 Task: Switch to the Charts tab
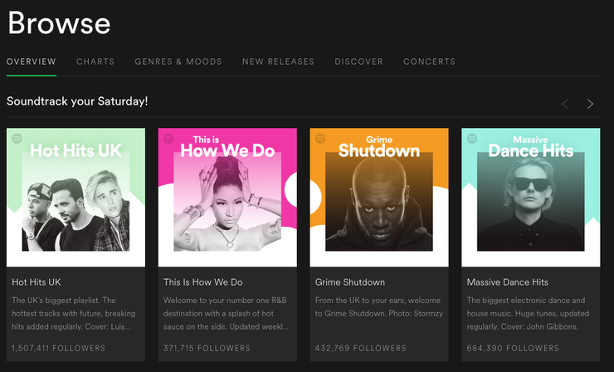click(x=95, y=61)
